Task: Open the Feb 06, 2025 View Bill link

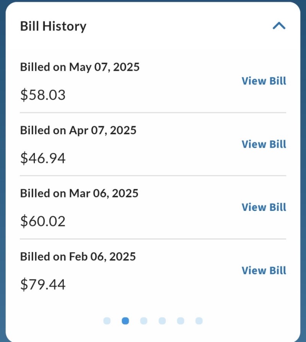Action: [x=264, y=270]
